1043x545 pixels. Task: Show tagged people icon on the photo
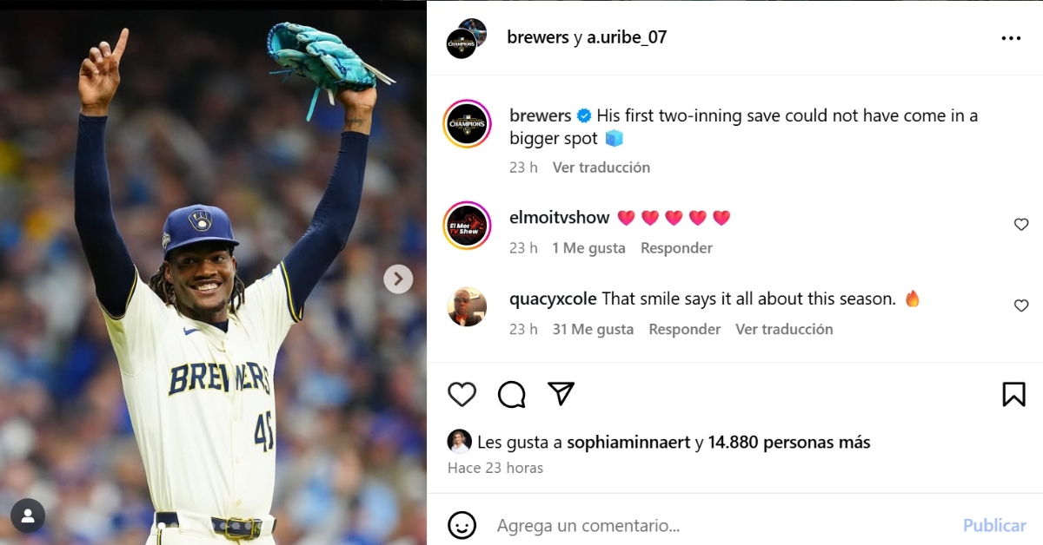click(x=28, y=516)
